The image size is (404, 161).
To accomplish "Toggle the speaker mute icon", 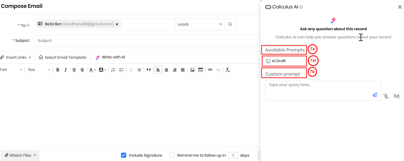I will pyautogui.click(x=396, y=96).
